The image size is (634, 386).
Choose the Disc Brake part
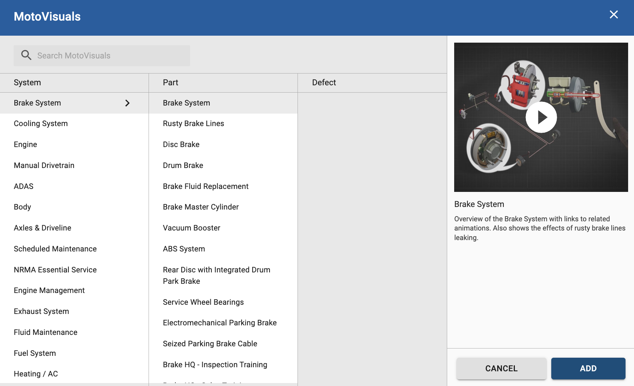coord(223,144)
